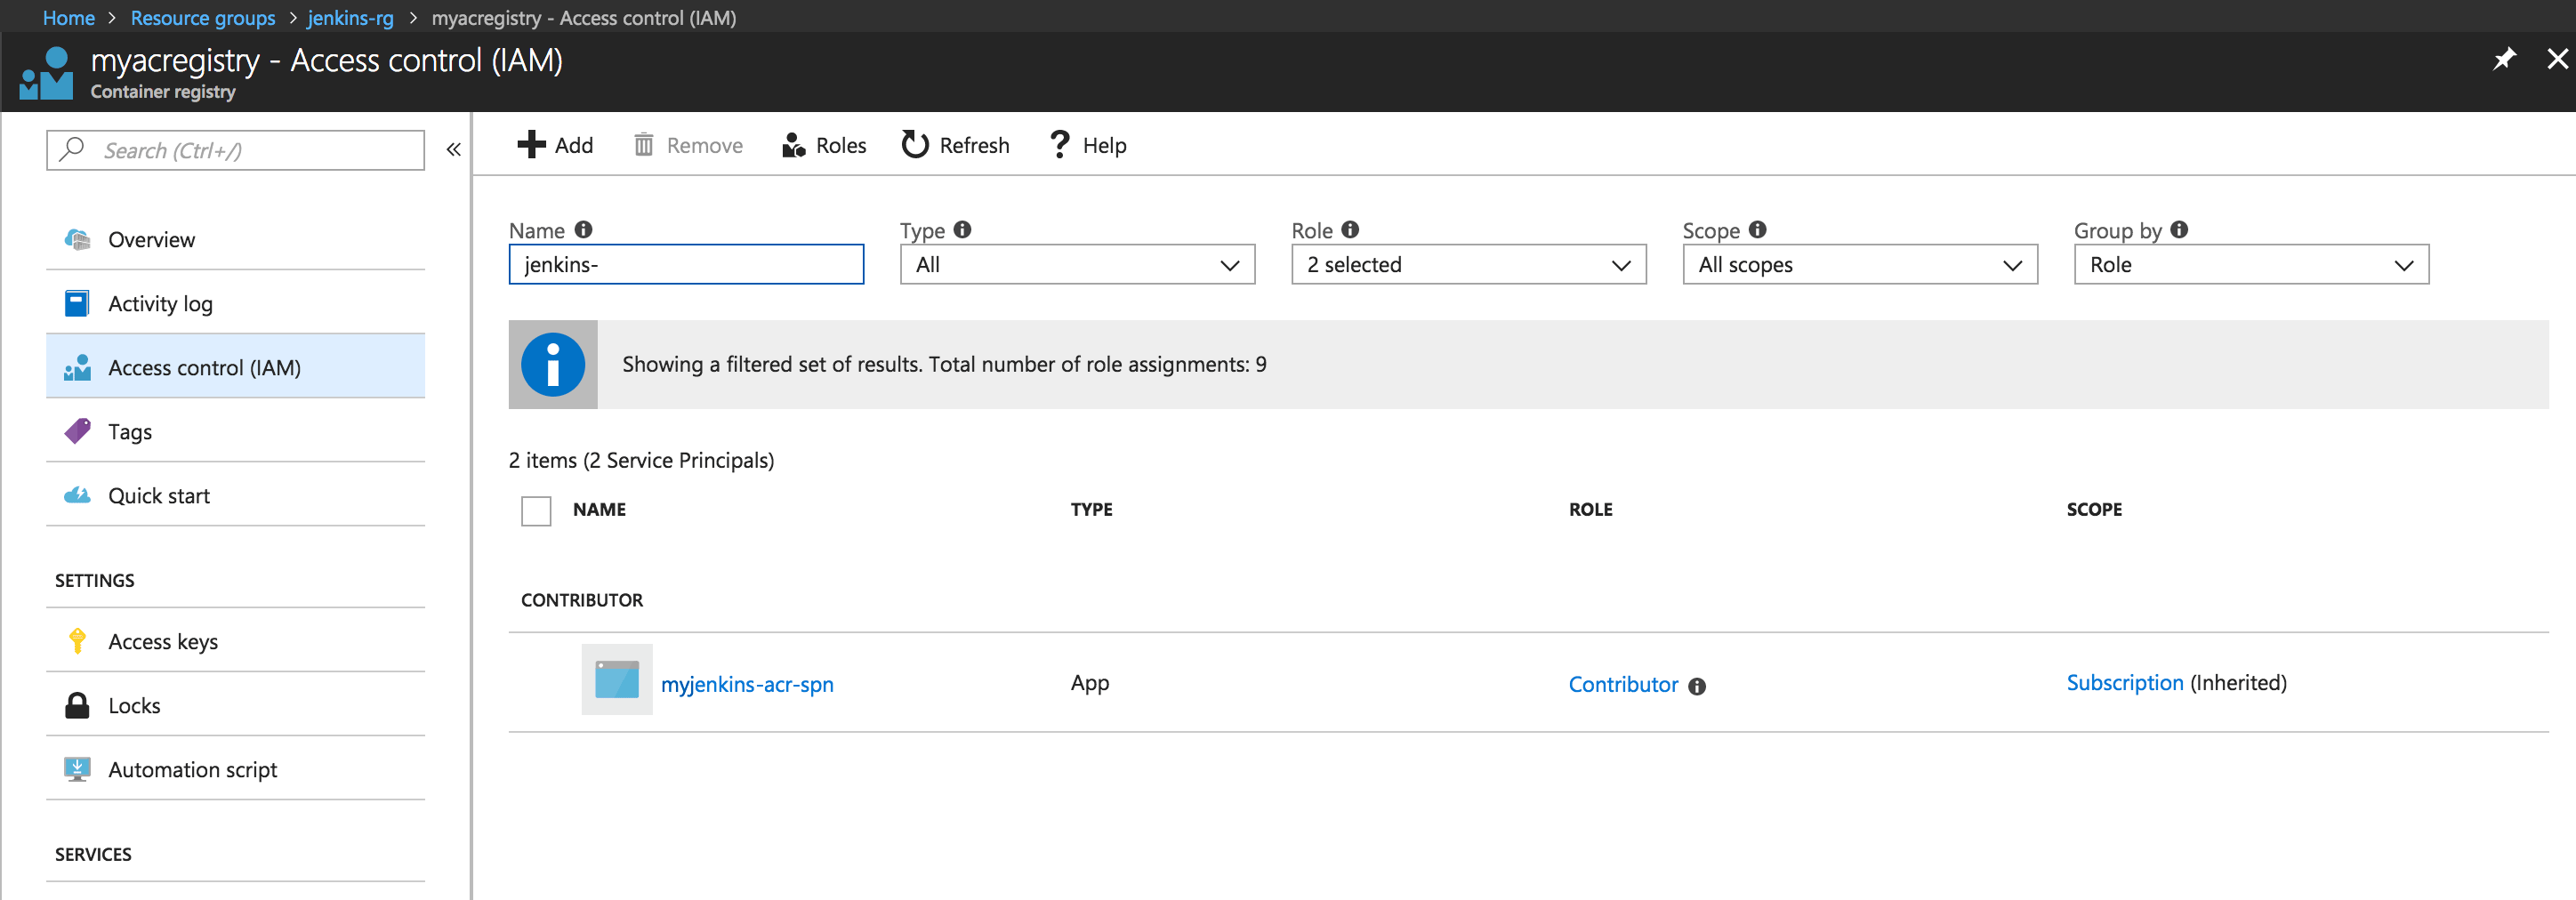2576x900 pixels.
Task: Go to Resource groups breadcrumb
Action: coord(203,18)
